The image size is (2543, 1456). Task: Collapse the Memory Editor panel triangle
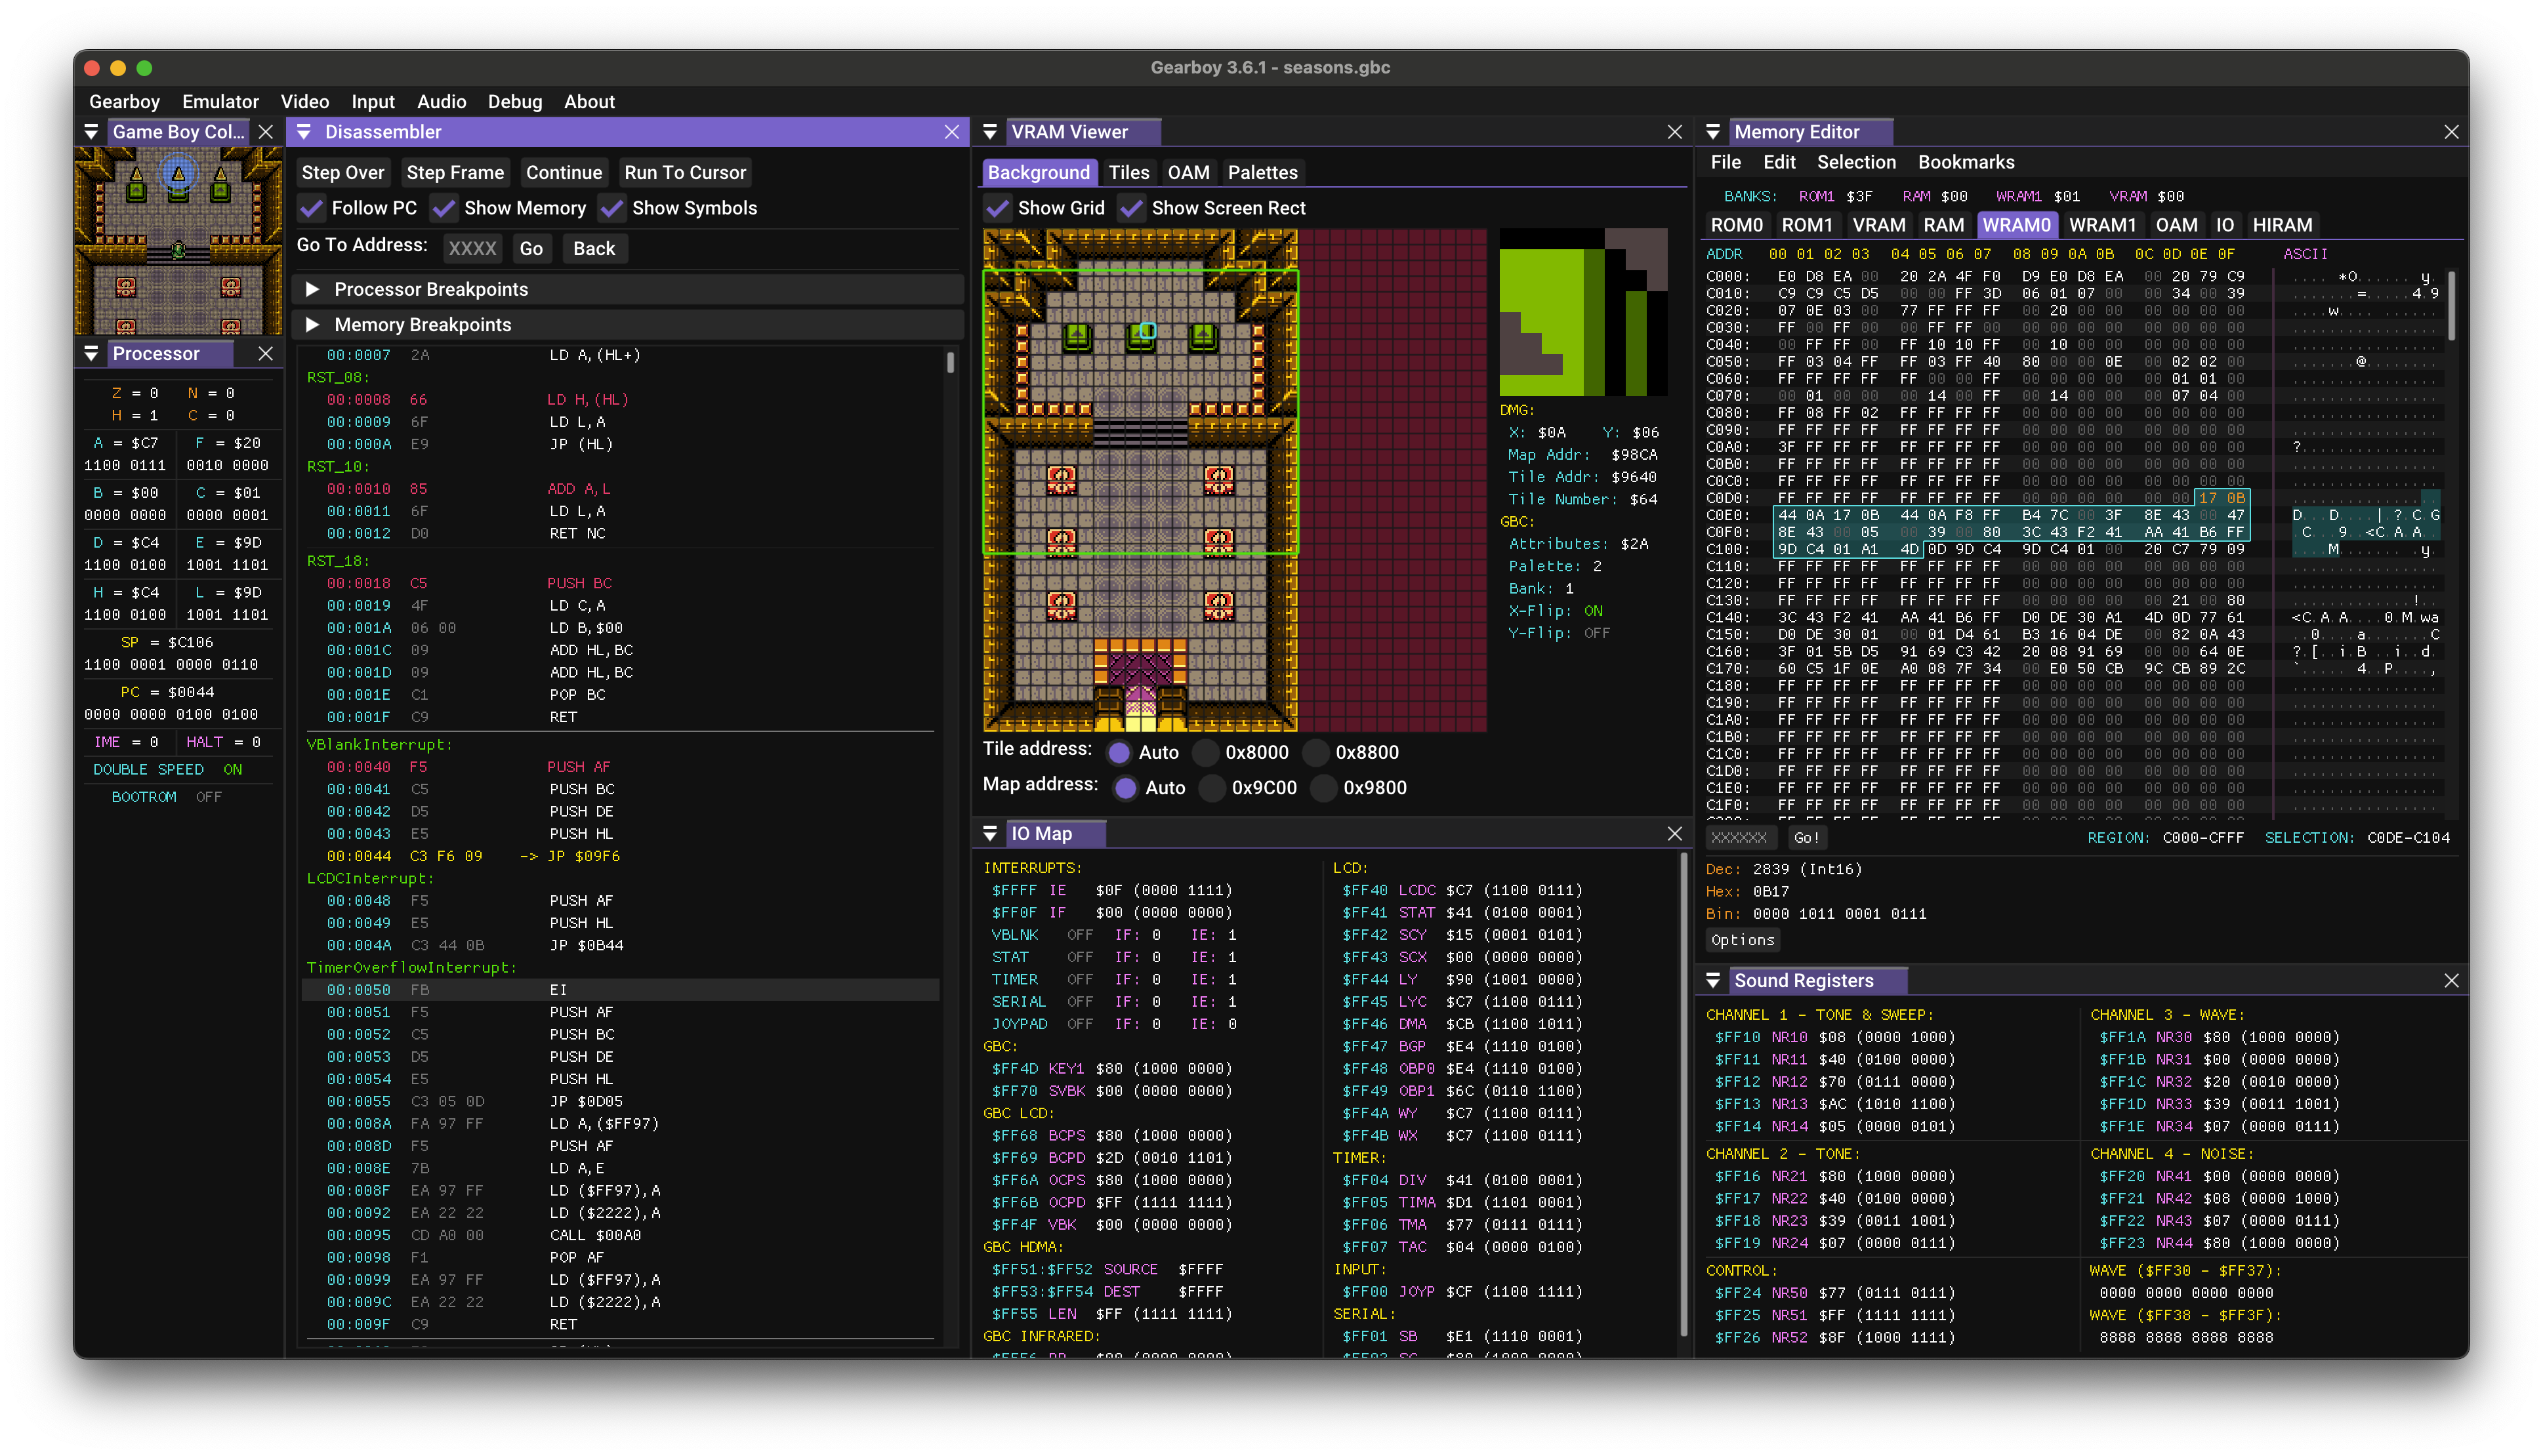pos(1712,132)
